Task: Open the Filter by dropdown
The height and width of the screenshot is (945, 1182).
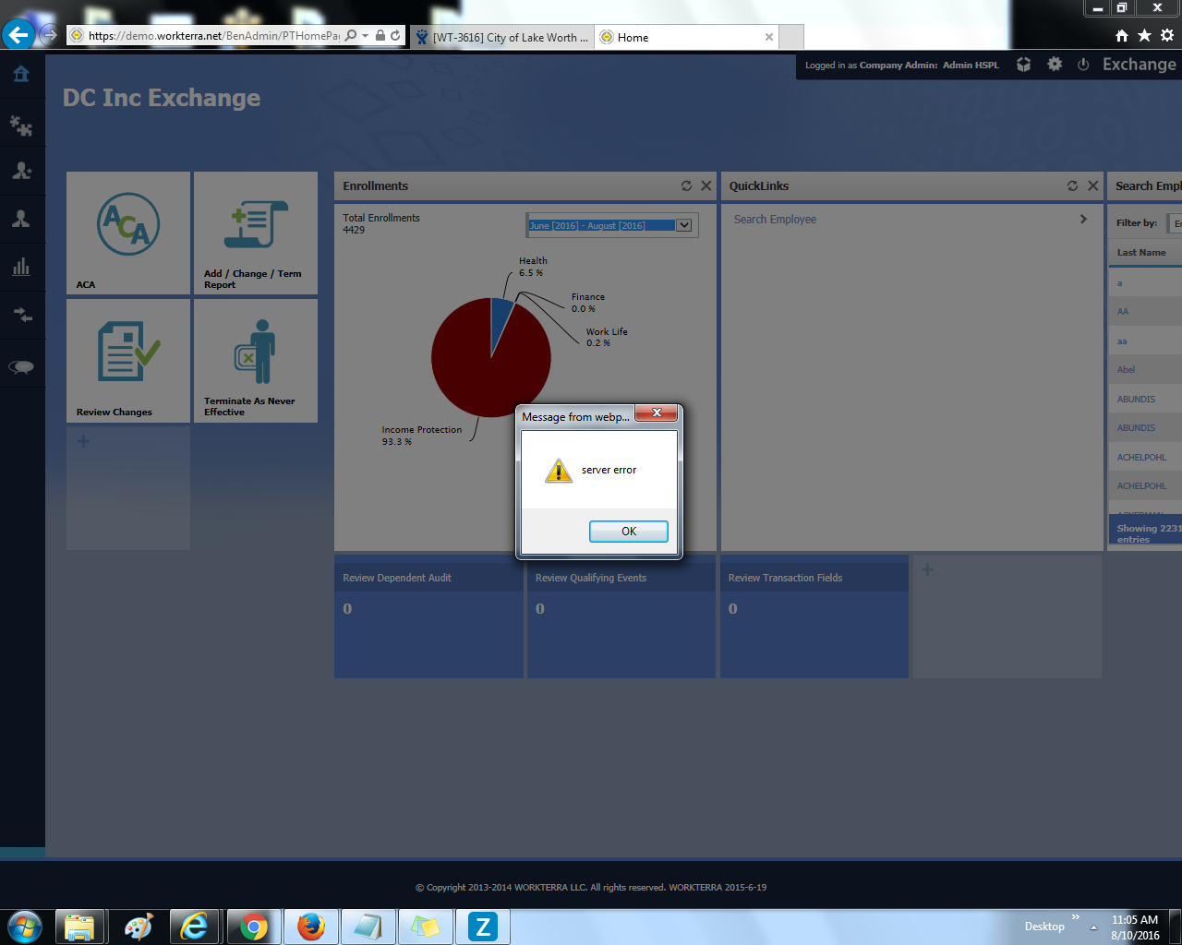Action: coord(1176,223)
